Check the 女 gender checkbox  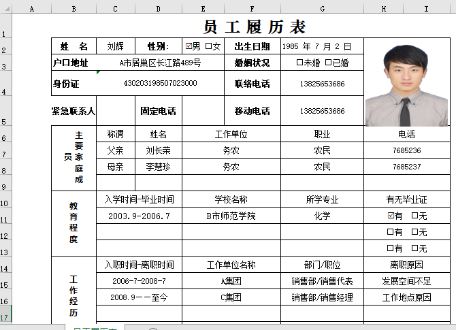tap(209, 46)
